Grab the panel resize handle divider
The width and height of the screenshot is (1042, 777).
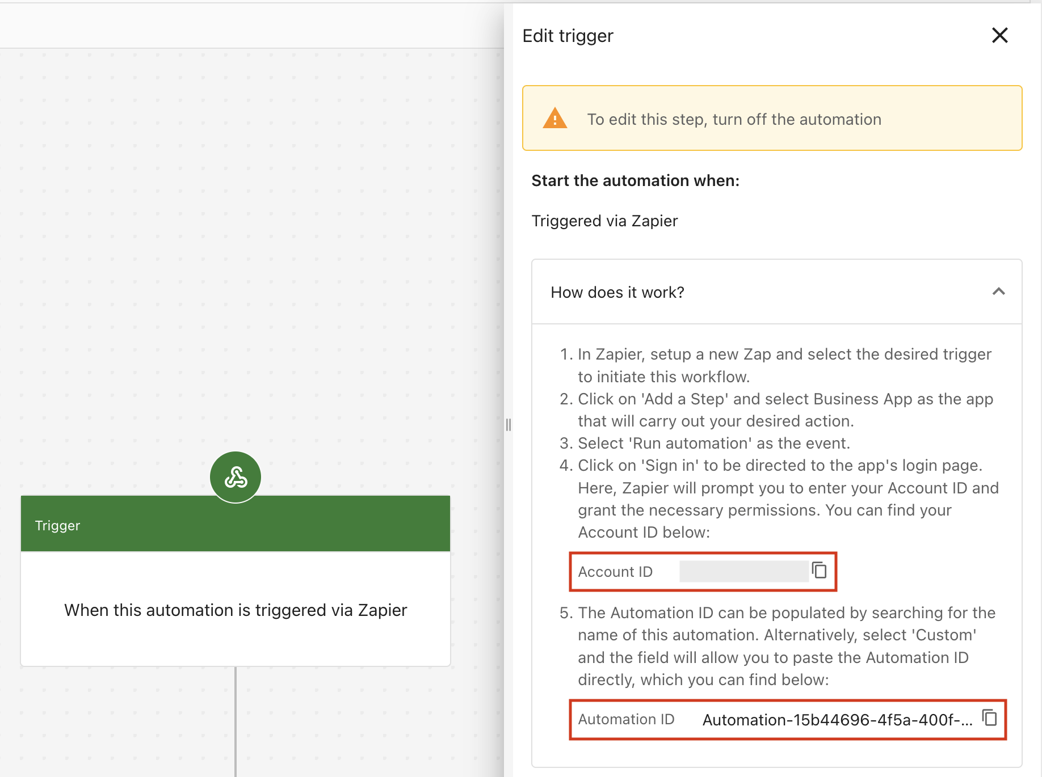click(508, 424)
